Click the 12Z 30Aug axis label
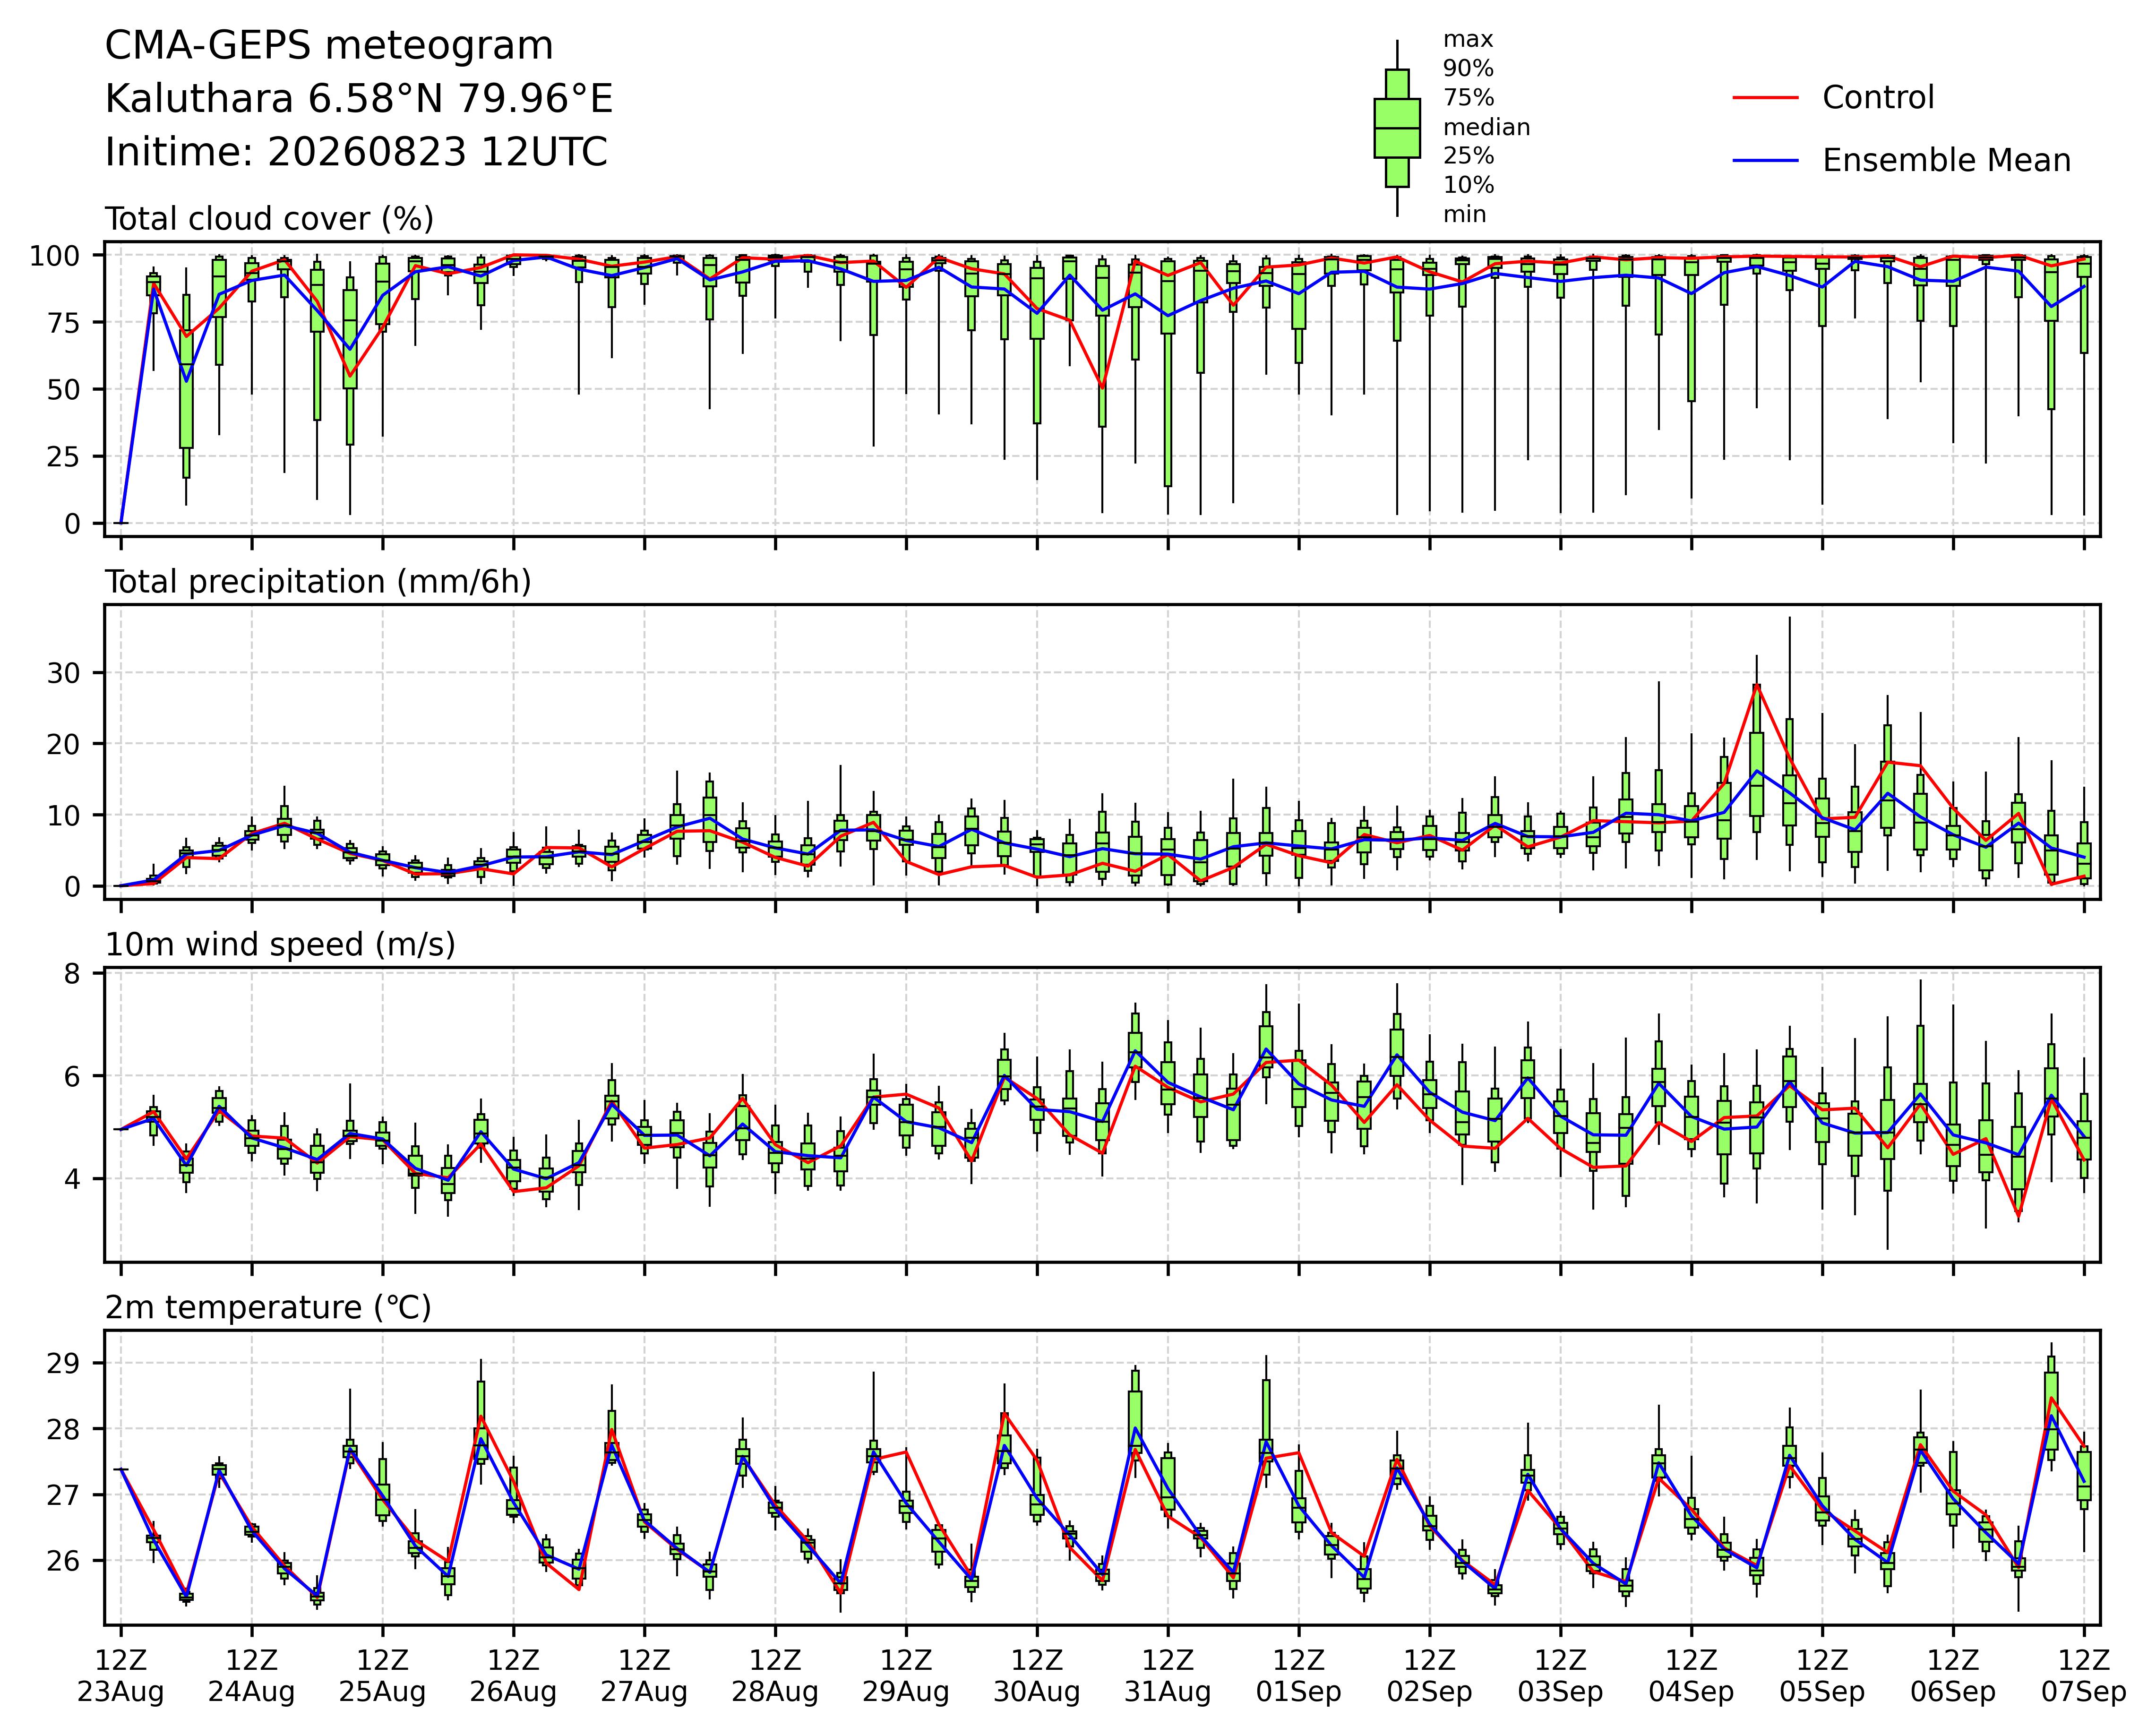The height and width of the screenshot is (1735, 2156). click(x=1037, y=1676)
